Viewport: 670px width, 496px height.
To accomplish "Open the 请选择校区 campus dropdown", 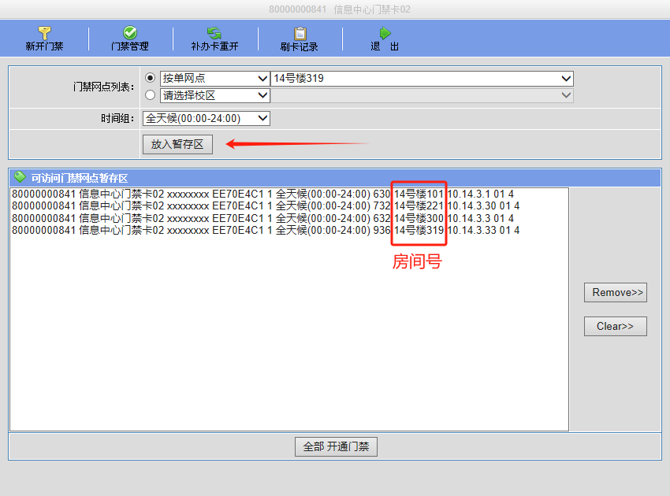I will tap(215, 95).
